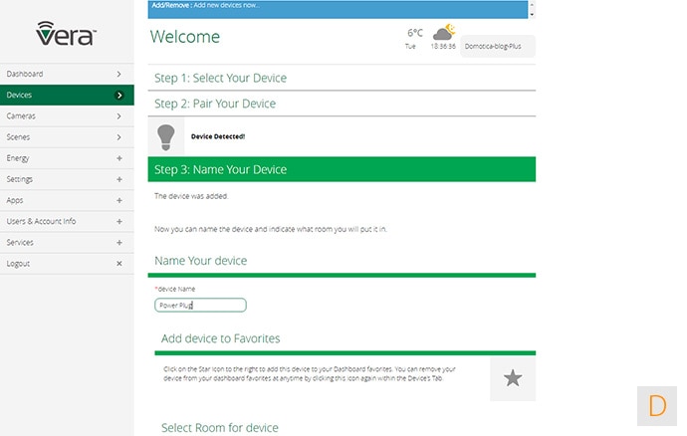Image resolution: width=687 pixels, height=436 pixels.
Task: Click the device Name input field
Action: (x=200, y=305)
